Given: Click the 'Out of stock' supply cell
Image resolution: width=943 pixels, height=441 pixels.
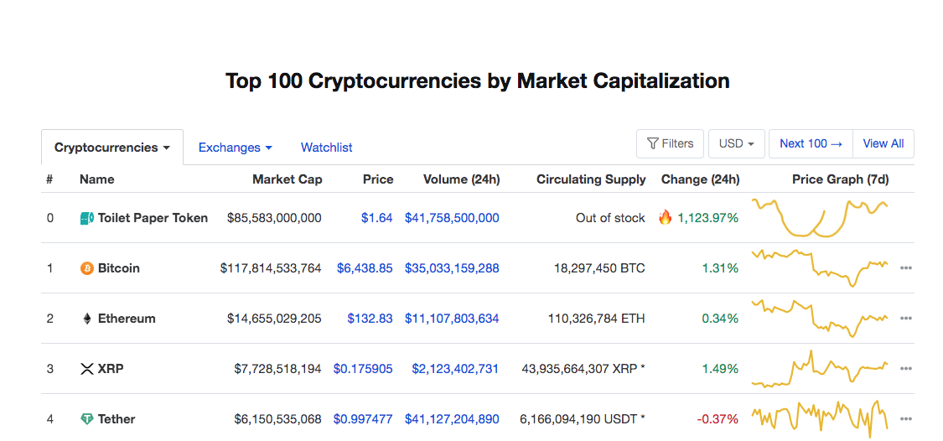Looking at the screenshot, I should tap(610, 218).
